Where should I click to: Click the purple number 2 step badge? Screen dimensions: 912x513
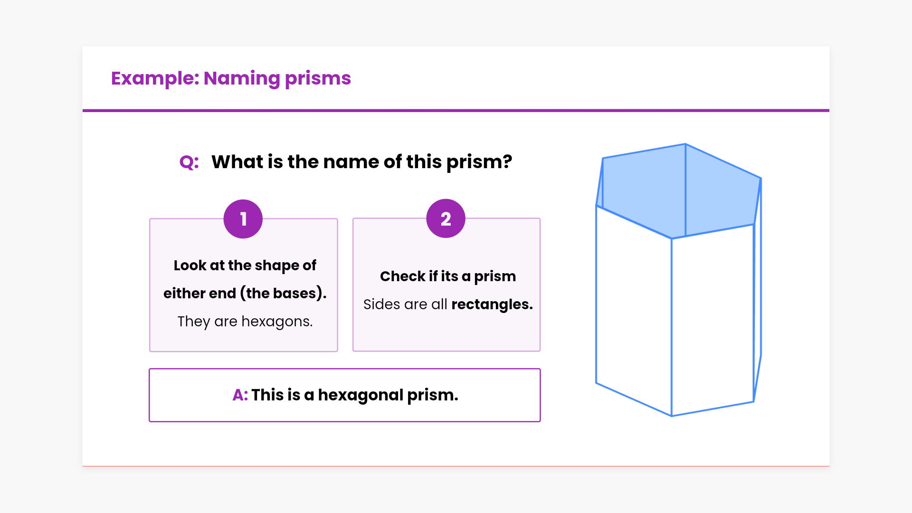pyautogui.click(x=446, y=218)
